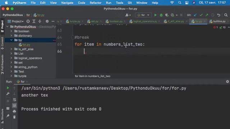
Task: Expand the dictionary folder
Action: 11,35
